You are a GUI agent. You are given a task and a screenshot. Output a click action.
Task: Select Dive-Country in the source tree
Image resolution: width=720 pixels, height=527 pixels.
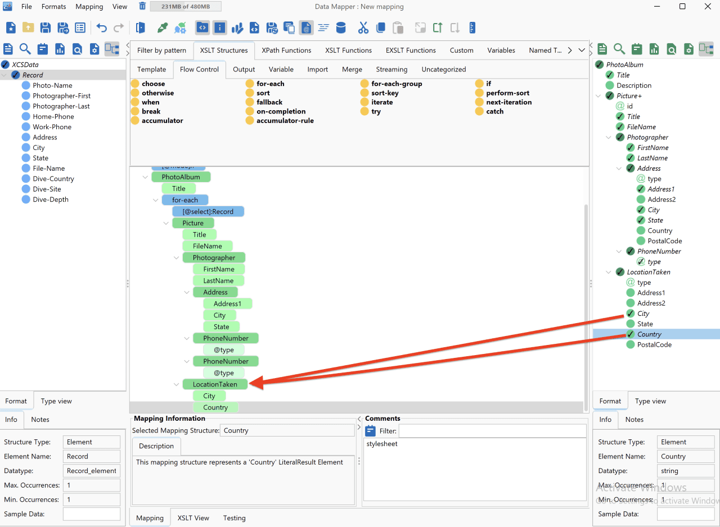pos(53,179)
